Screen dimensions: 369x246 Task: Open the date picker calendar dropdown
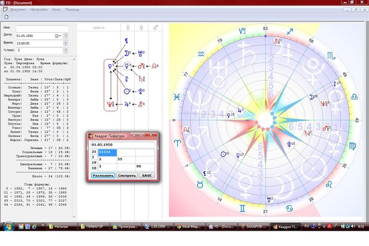[x=58, y=36]
